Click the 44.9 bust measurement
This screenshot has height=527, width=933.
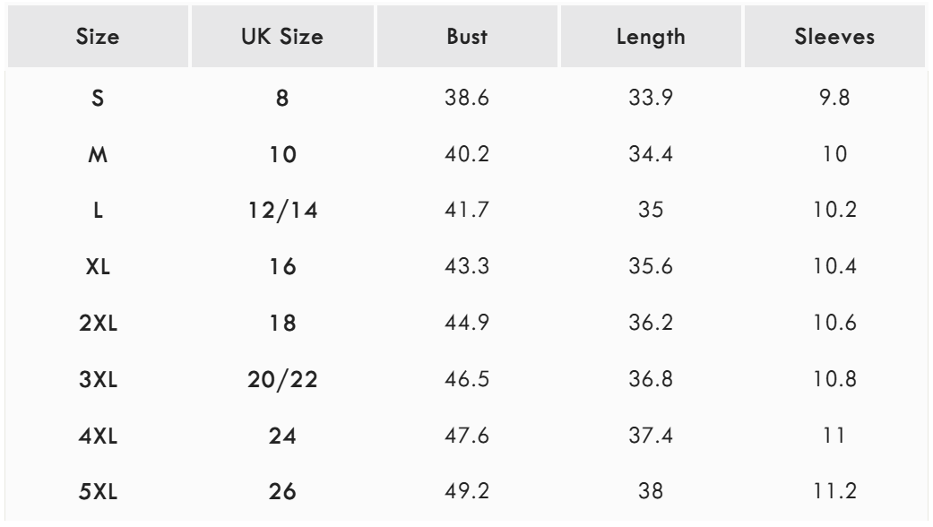click(x=466, y=324)
